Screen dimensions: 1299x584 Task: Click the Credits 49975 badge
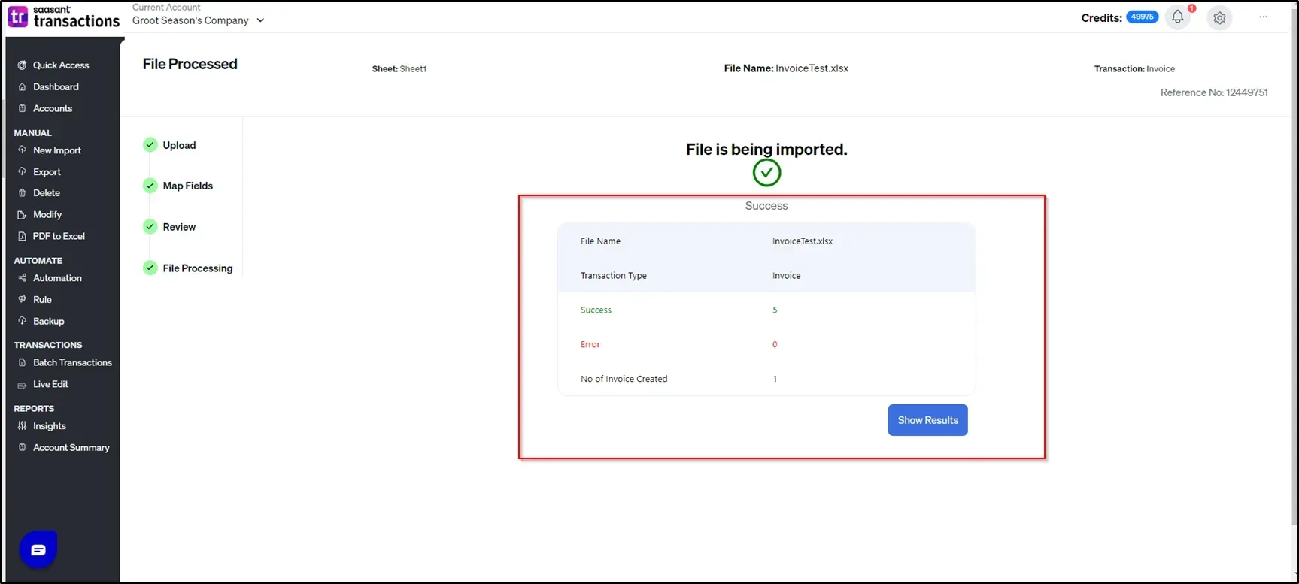point(1142,17)
